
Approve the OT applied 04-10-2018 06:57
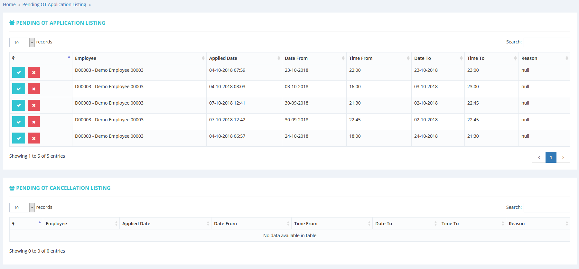click(x=19, y=138)
